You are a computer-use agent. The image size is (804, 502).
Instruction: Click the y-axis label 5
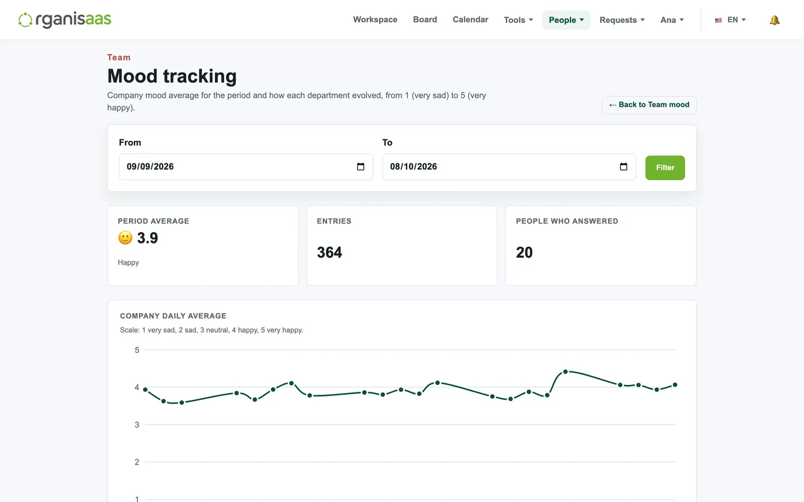click(137, 350)
